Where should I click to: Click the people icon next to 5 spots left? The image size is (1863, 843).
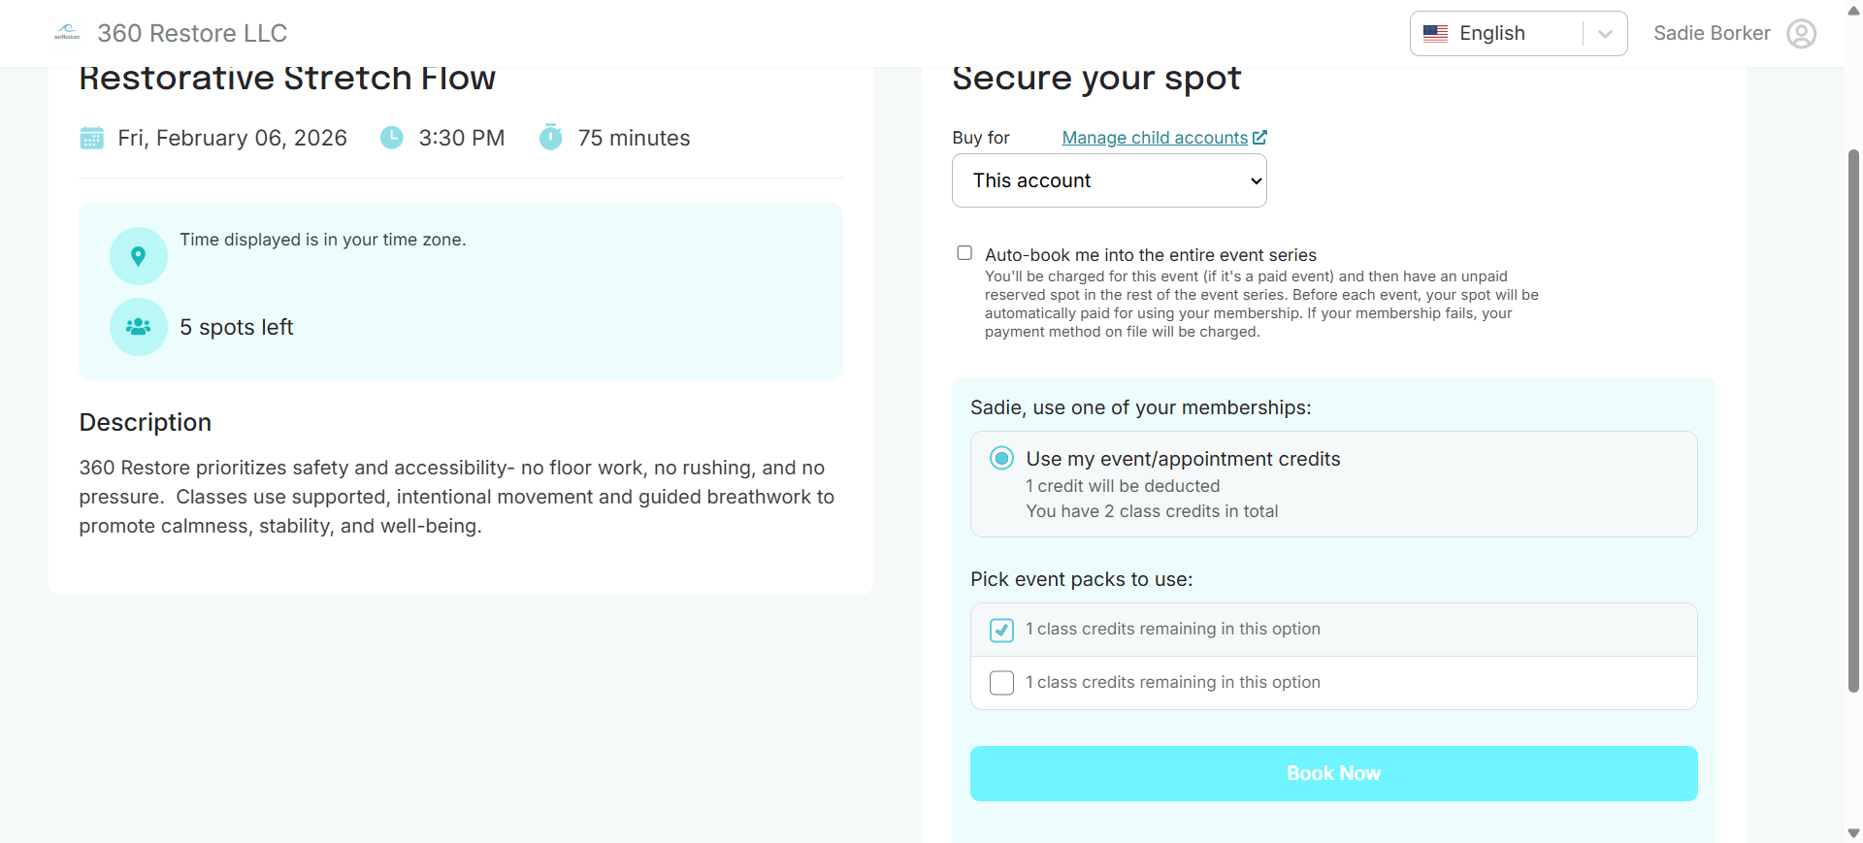pyautogui.click(x=138, y=327)
